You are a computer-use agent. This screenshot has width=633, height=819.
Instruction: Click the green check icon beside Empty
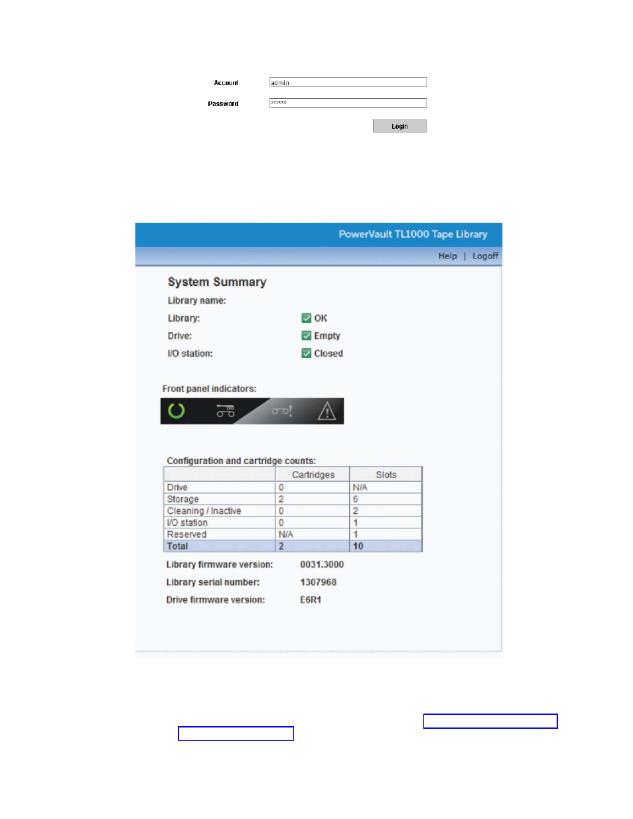click(307, 336)
